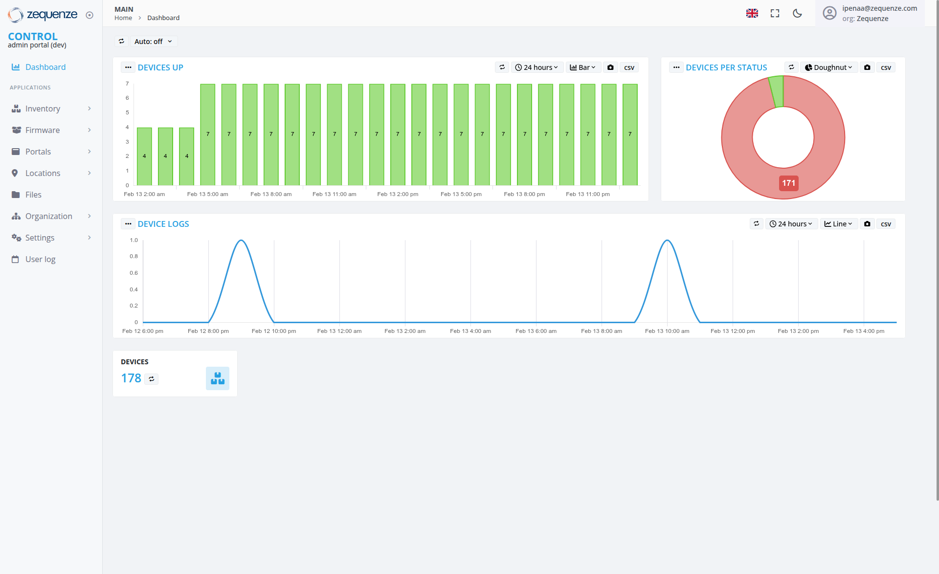Open the Device Logs options kebab menu
The width and height of the screenshot is (939, 574).
coord(128,223)
